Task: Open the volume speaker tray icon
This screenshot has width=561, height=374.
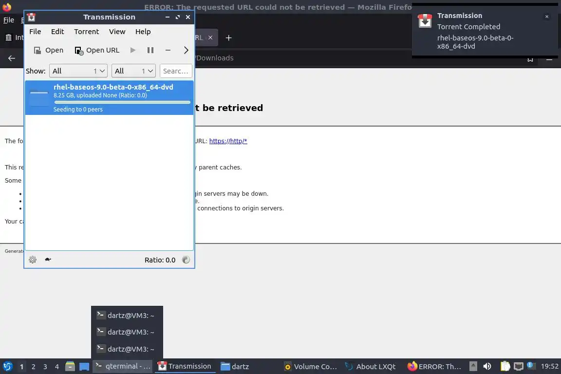Action: [487, 366]
